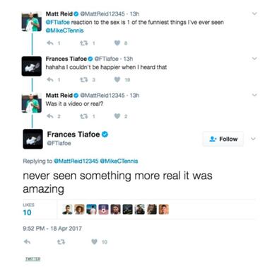Like Matt Reid's first tweet with heart

click(x=117, y=43)
